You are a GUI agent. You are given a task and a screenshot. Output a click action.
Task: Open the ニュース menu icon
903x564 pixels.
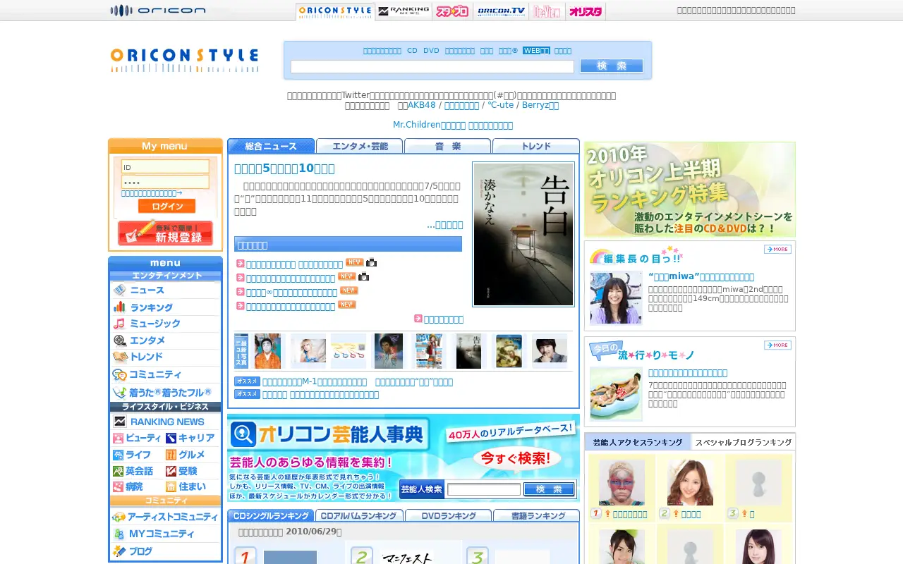click(120, 290)
